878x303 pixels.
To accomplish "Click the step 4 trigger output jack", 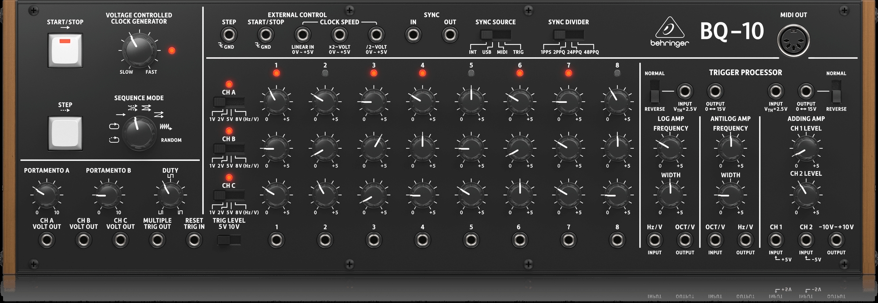I will (x=422, y=240).
